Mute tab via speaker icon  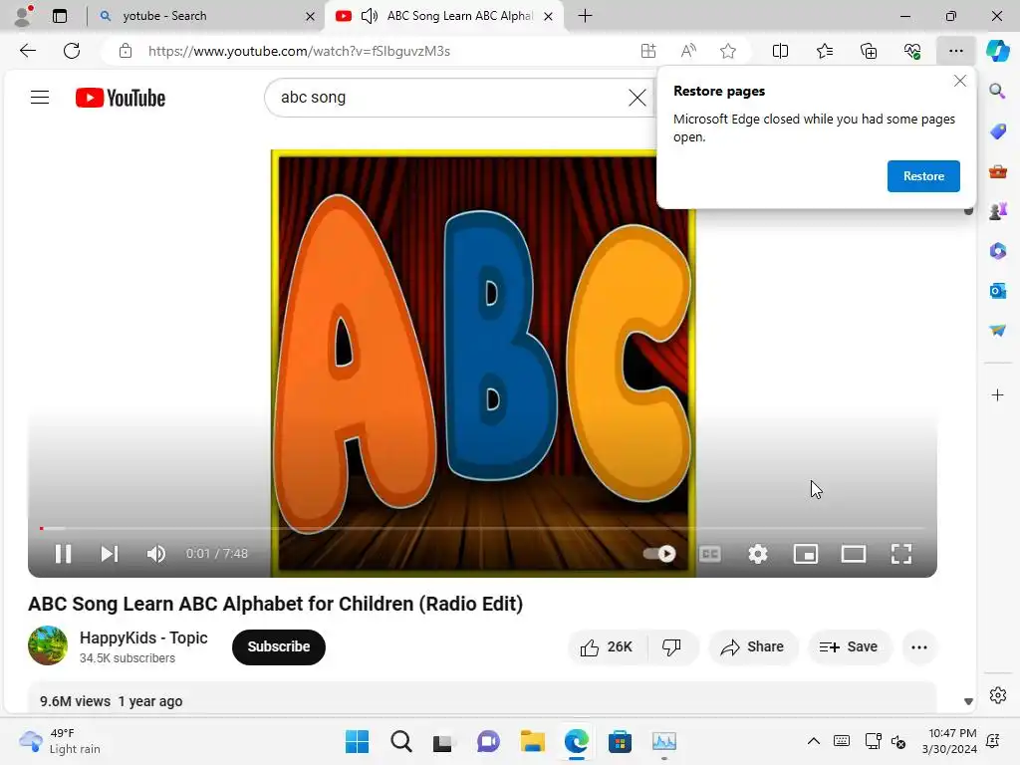click(x=370, y=16)
